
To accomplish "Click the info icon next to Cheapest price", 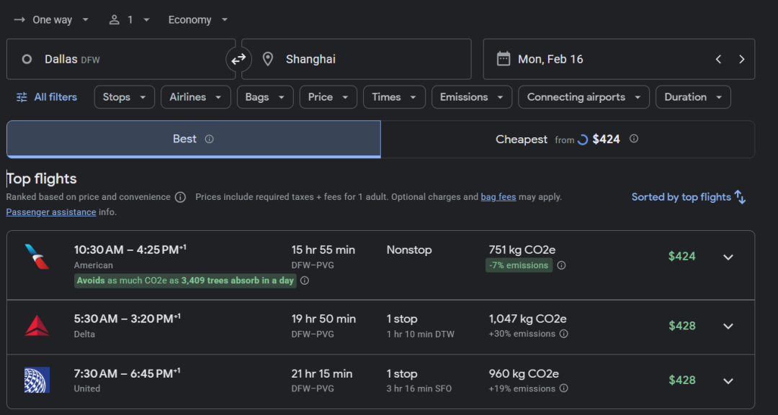I will tap(634, 139).
